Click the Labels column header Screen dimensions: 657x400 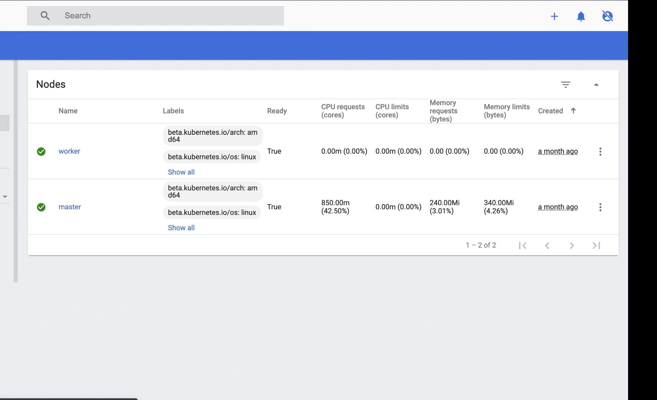point(173,111)
